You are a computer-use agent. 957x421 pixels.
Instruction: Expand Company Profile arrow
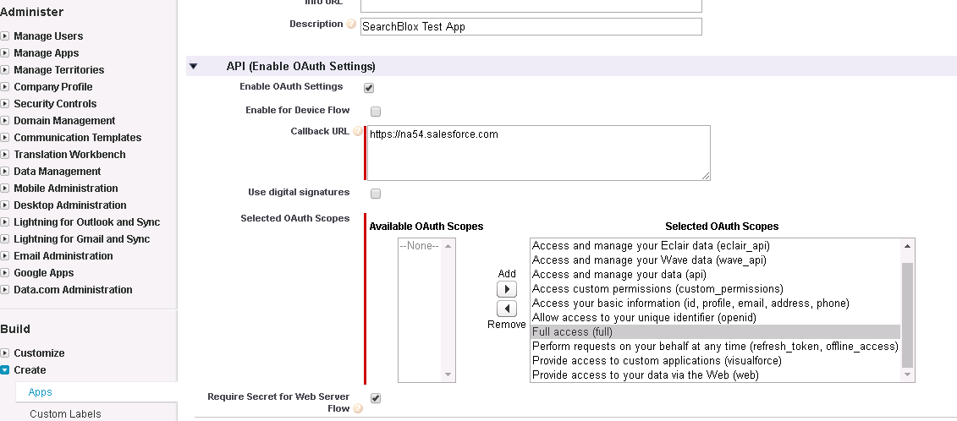point(5,86)
